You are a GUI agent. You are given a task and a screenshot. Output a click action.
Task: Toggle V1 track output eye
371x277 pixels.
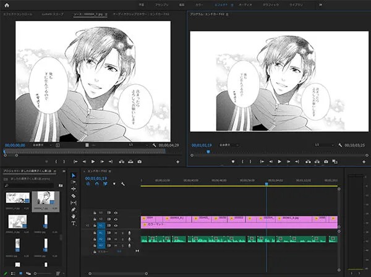click(116, 226)
